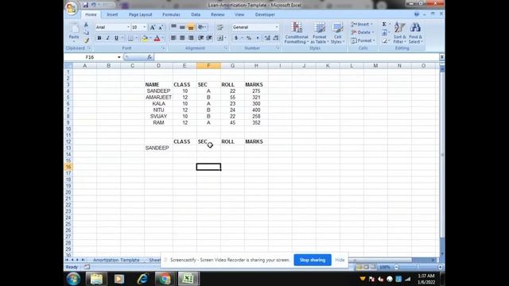Open the Format cells dropdown

[x=363, y=41]
